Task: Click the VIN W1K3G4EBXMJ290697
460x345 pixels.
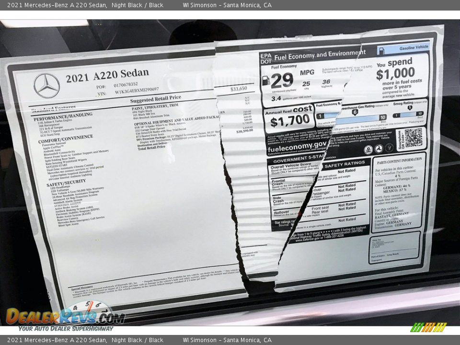Action: (x=137, y=91)
